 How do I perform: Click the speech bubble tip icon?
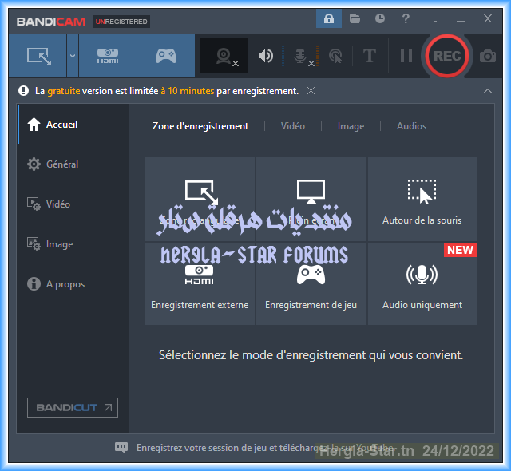[x=121, y=448]
